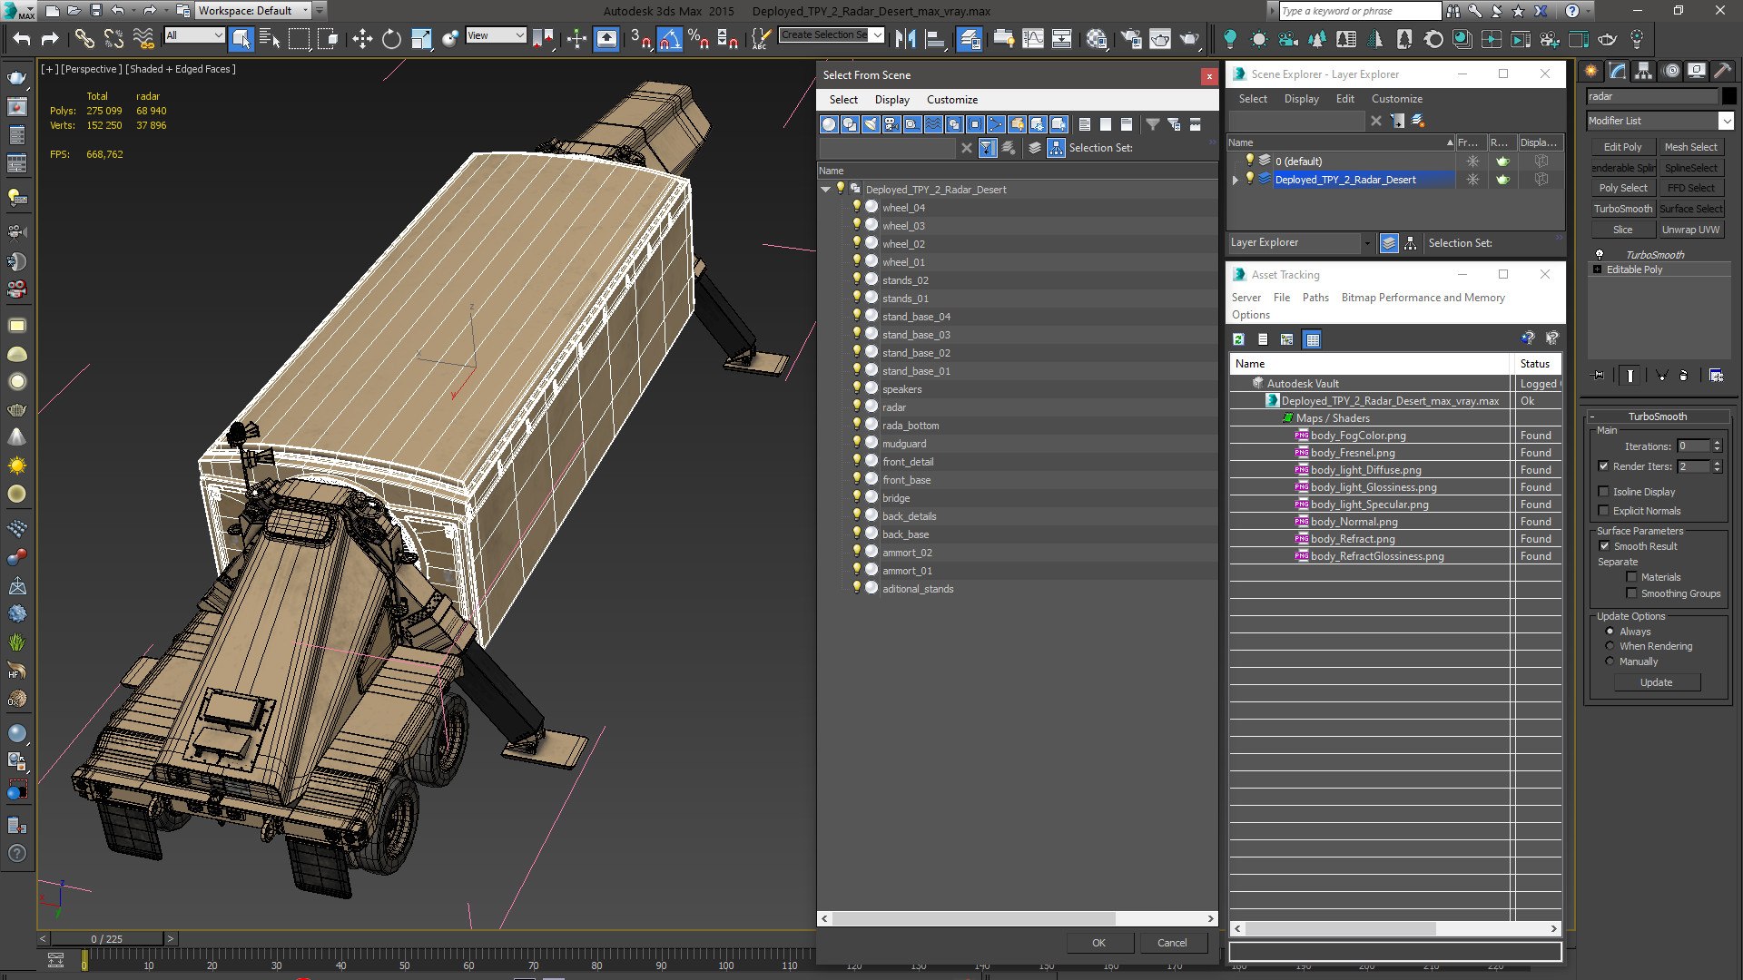Activate the Select and Move tool
1743x980 pixels.
click(362, 38)
